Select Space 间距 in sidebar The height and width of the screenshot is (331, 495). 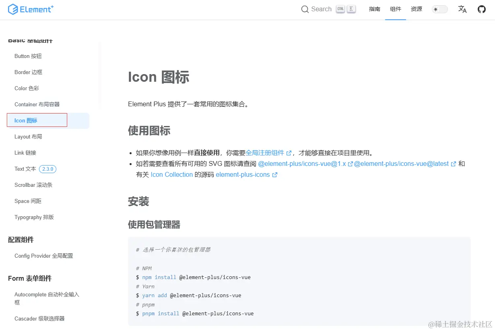[x=28, y=201]
